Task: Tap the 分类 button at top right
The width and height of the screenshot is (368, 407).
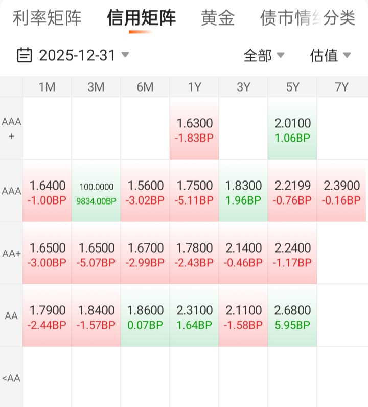Action: point(339,18)
